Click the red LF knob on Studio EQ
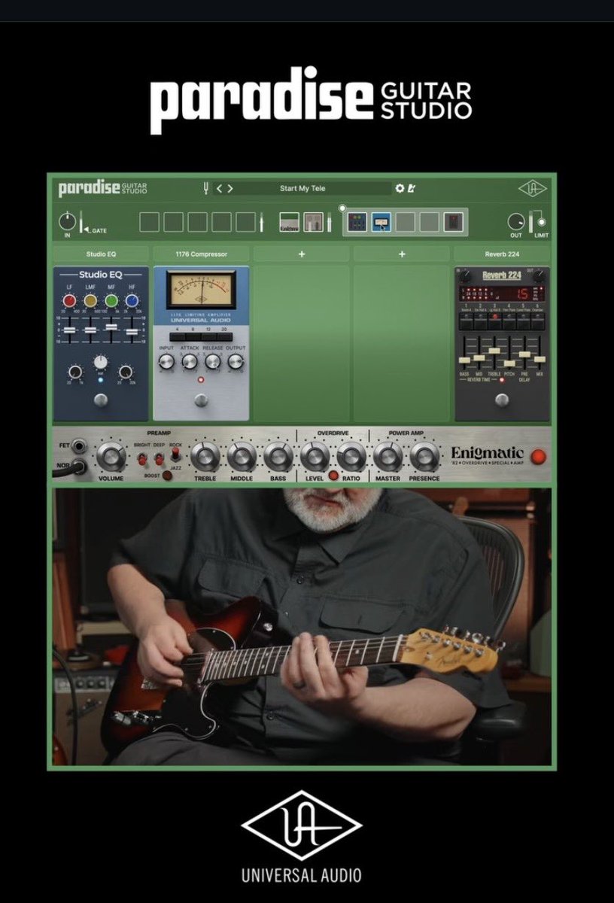Viewport: 614px width, 903px height. (x=69, y=301)
